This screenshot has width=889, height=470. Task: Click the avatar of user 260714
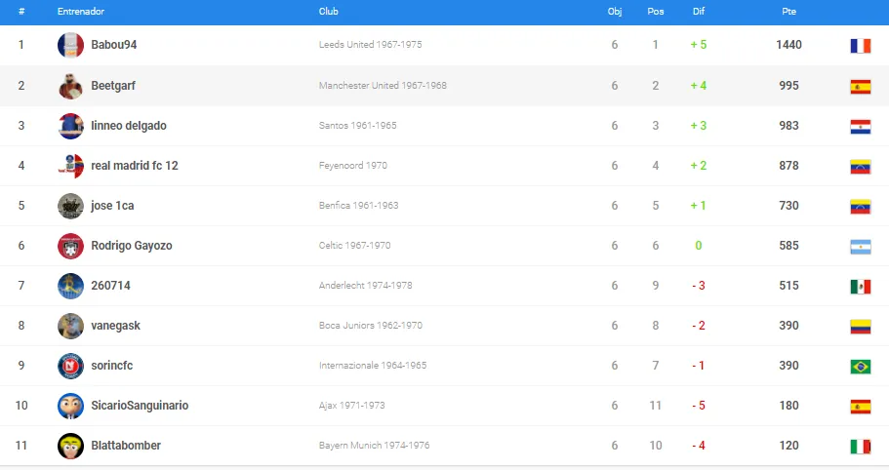click(x=71, y=286)
